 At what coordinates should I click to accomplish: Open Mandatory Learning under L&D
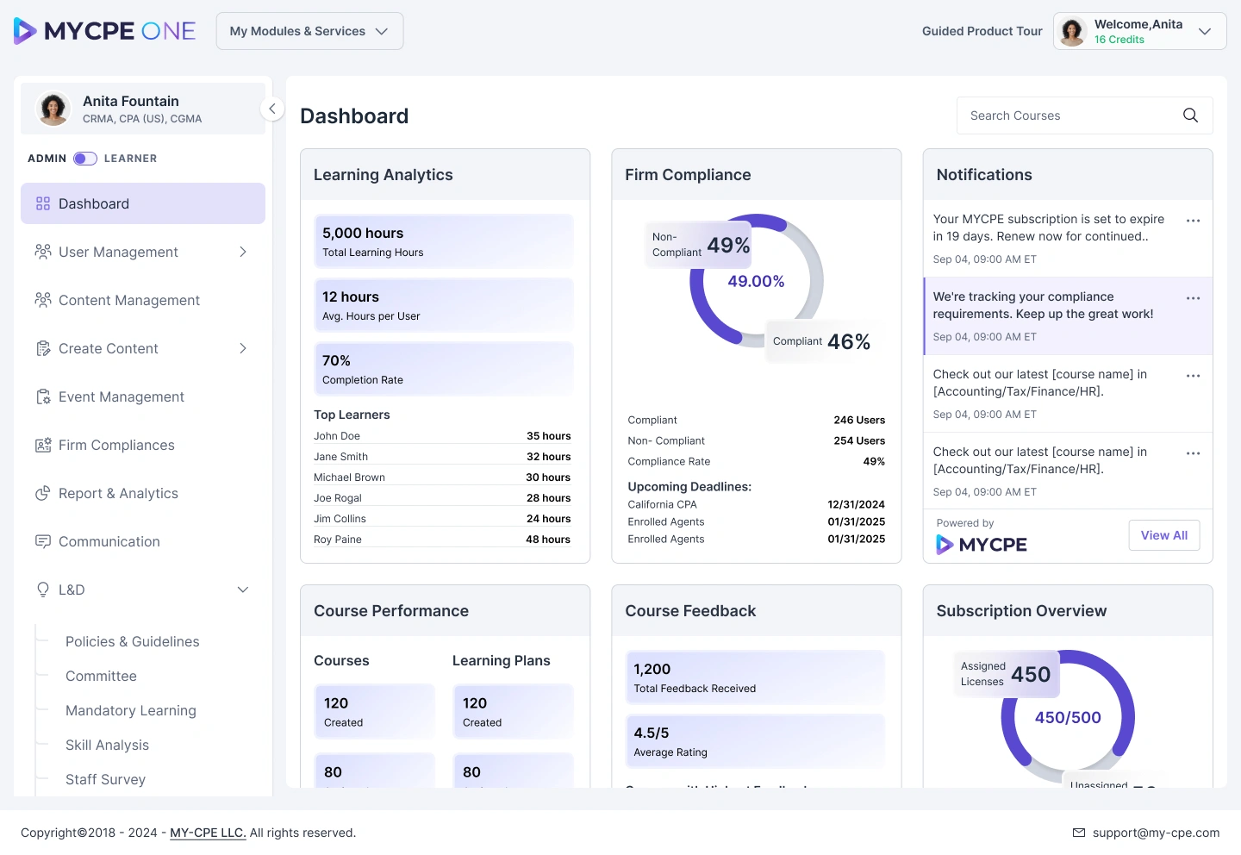[x=131, y=710]
